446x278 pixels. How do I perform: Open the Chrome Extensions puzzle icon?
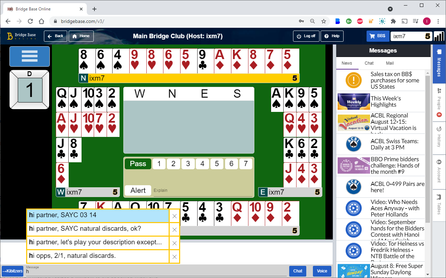coord(393,21)
